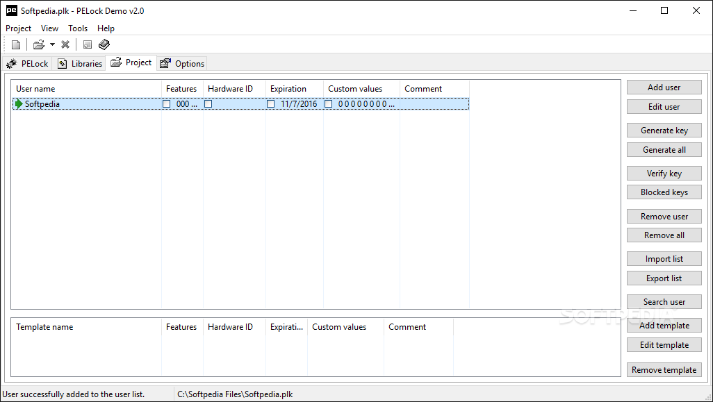Click the PE application icon in title bar

click(11, 10)
